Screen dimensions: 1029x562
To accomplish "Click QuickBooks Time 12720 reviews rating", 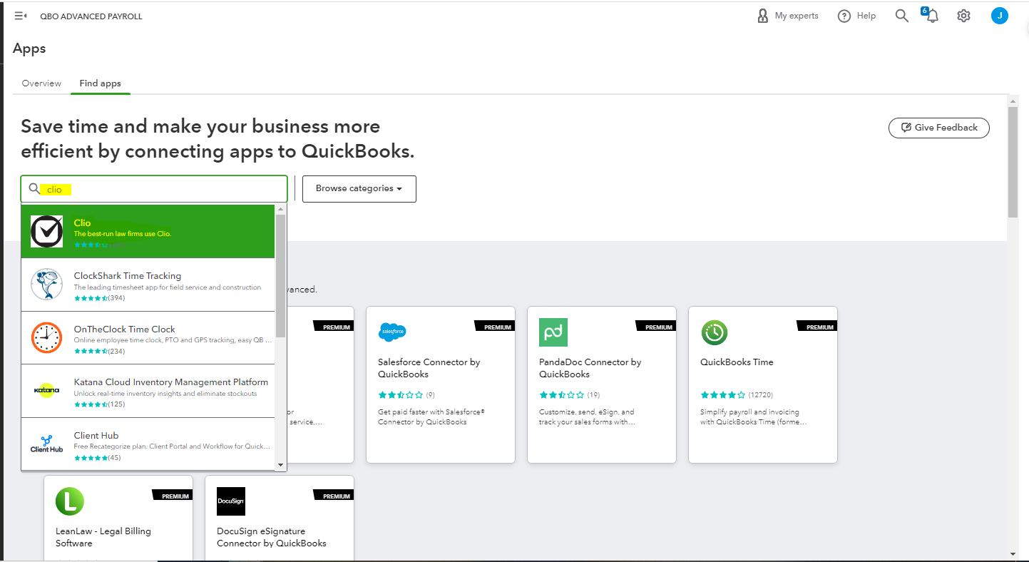I will [x=737, y=395].
